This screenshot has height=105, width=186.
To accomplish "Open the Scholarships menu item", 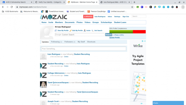I will pos(106,22).
